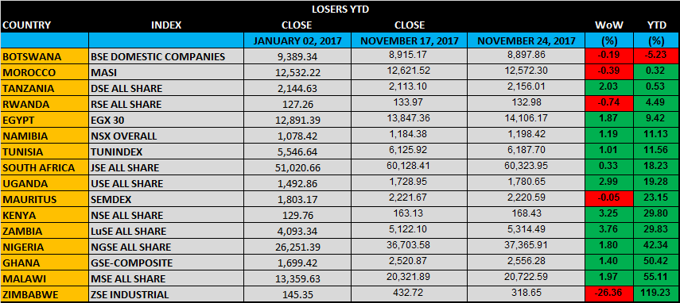Click the NOVEMBER 17, 2017 header cell

coord(410,41)
